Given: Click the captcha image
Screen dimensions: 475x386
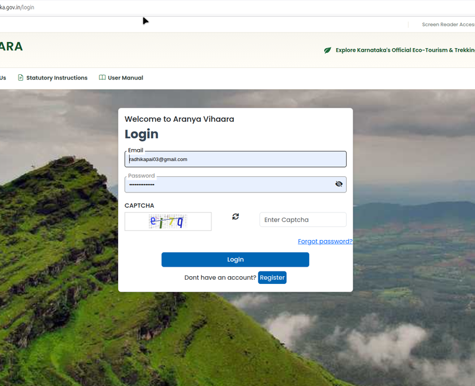Looking at the screenshot, I should tap(168, 222).
